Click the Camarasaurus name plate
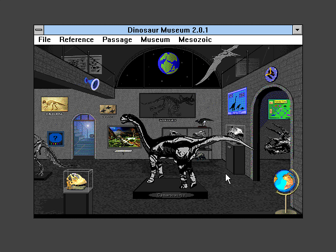Viewport: 336px width, 252px height. pos(171,195)
